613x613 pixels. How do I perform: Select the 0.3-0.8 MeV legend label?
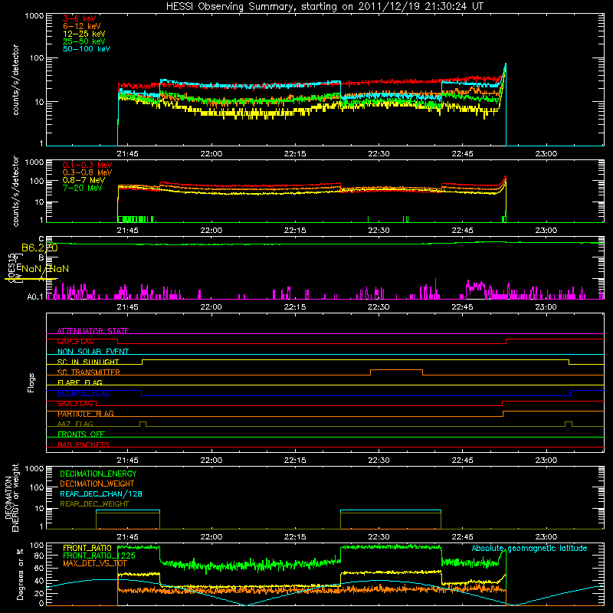coord(87,172)
